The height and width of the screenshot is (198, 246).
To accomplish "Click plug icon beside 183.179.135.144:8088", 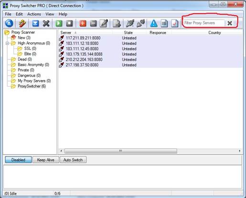I will pos(62,54).
